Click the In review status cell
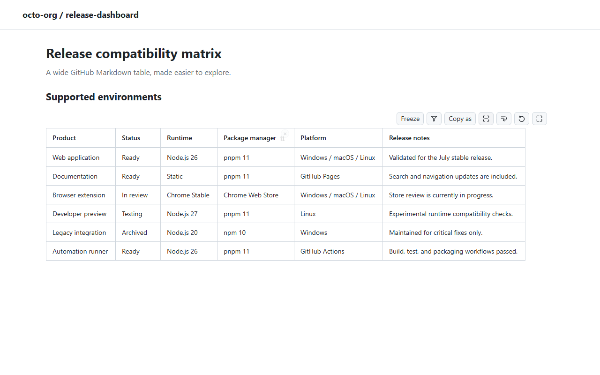 tap(138, 195)
